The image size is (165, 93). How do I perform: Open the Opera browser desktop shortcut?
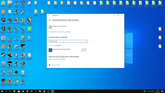(x=23, y=4)
